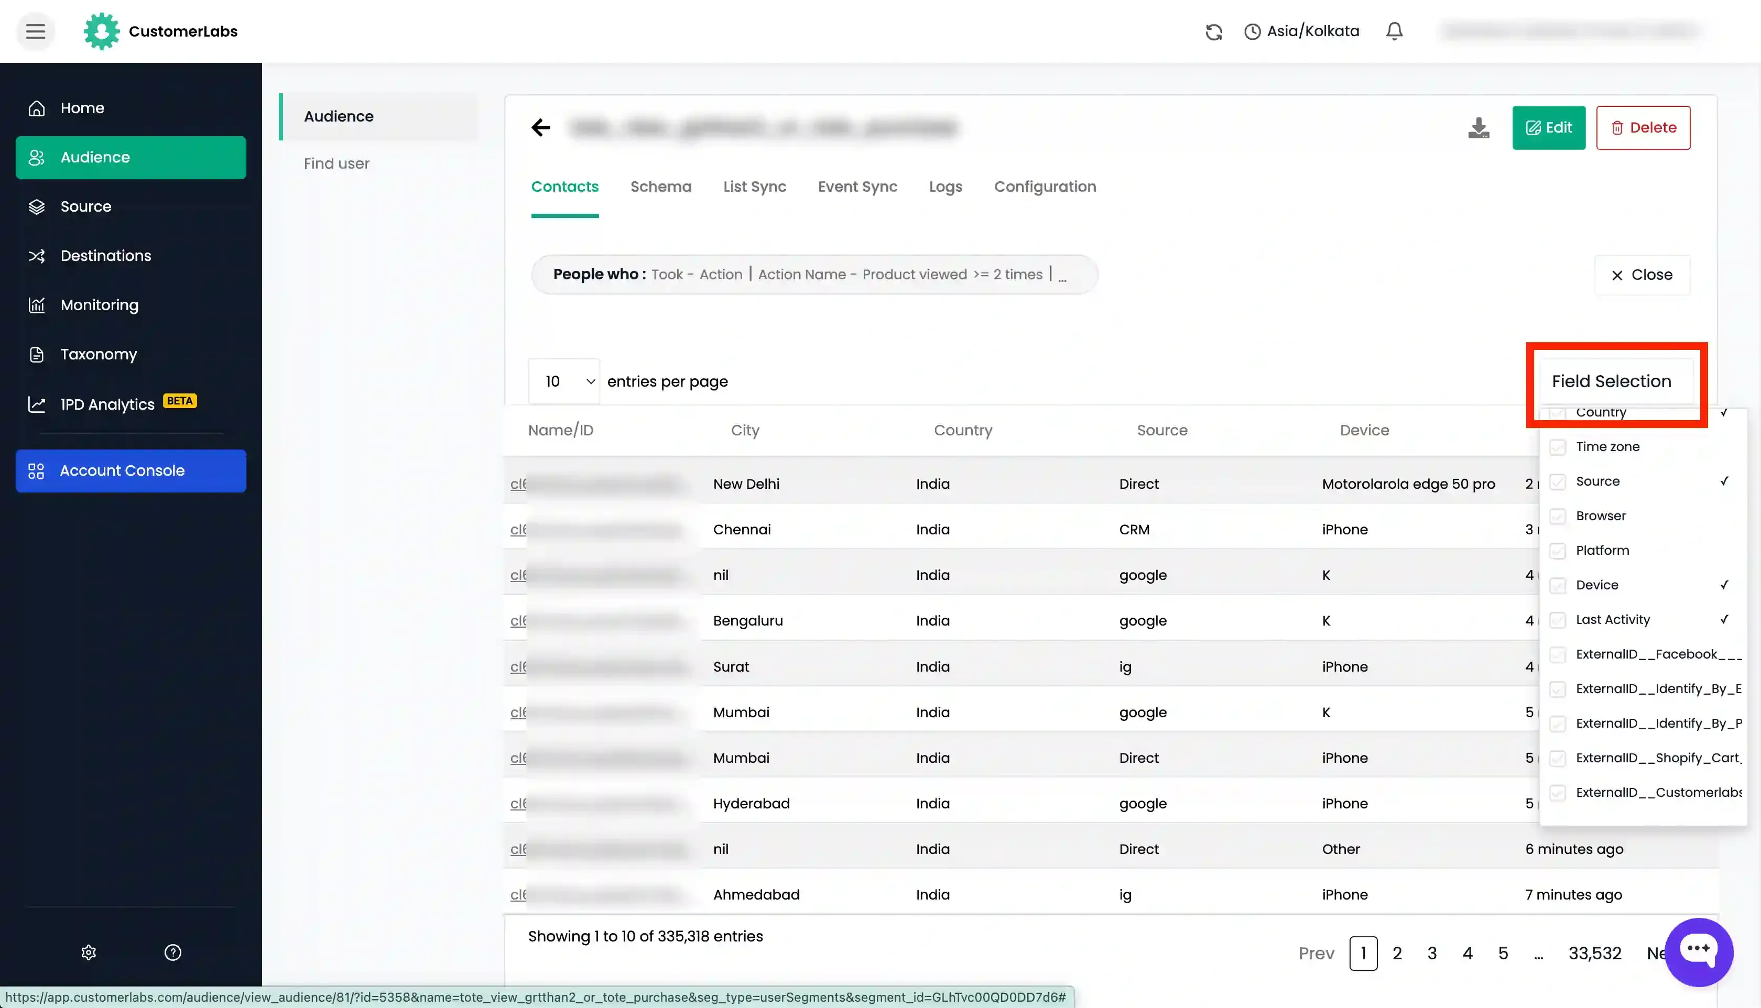This screenshot has height=1008, width=1761.
Task: Click the clock icon beside Asia/Kolkata
Action: [x=1252, y=32]
